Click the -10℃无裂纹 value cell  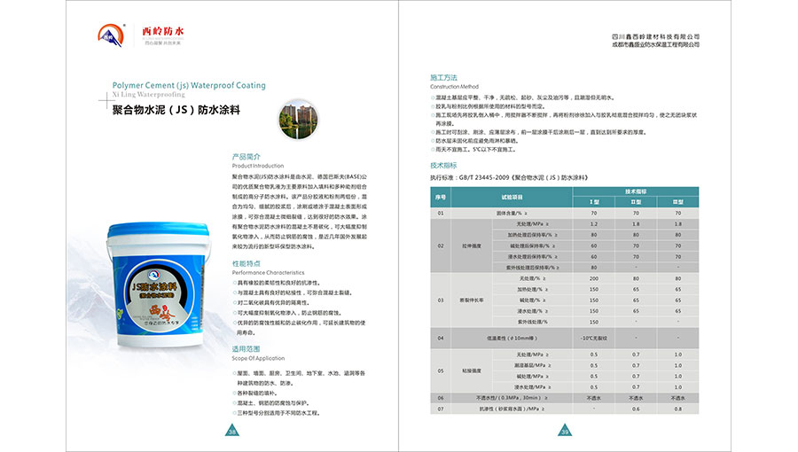[x=594, y=338]
